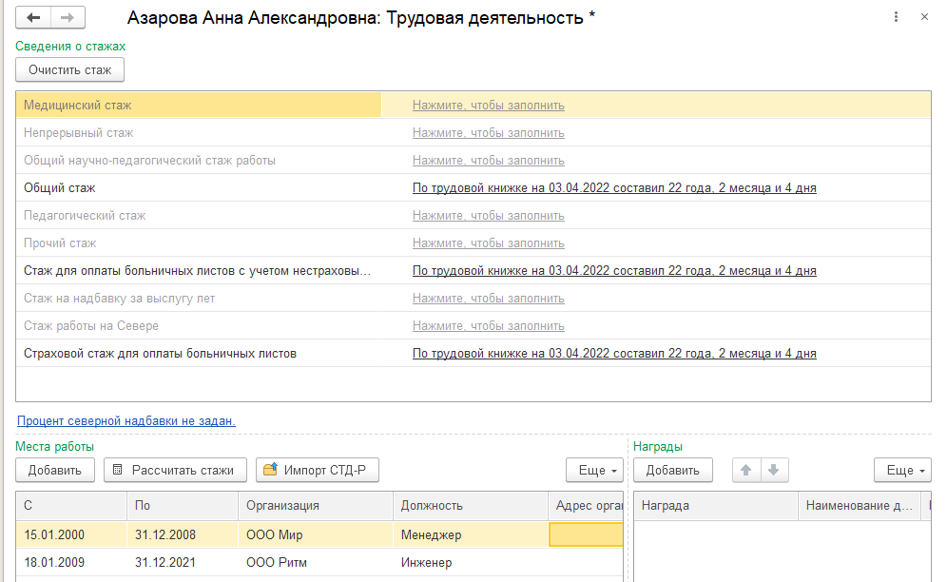Viewport: 947px width, 582px height.
Task: Open Процент северной надбавки не задан link
Action: point(126,420)
